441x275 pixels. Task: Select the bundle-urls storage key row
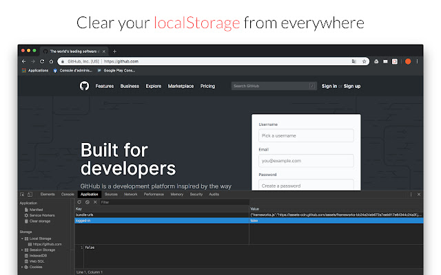point(249,214)
